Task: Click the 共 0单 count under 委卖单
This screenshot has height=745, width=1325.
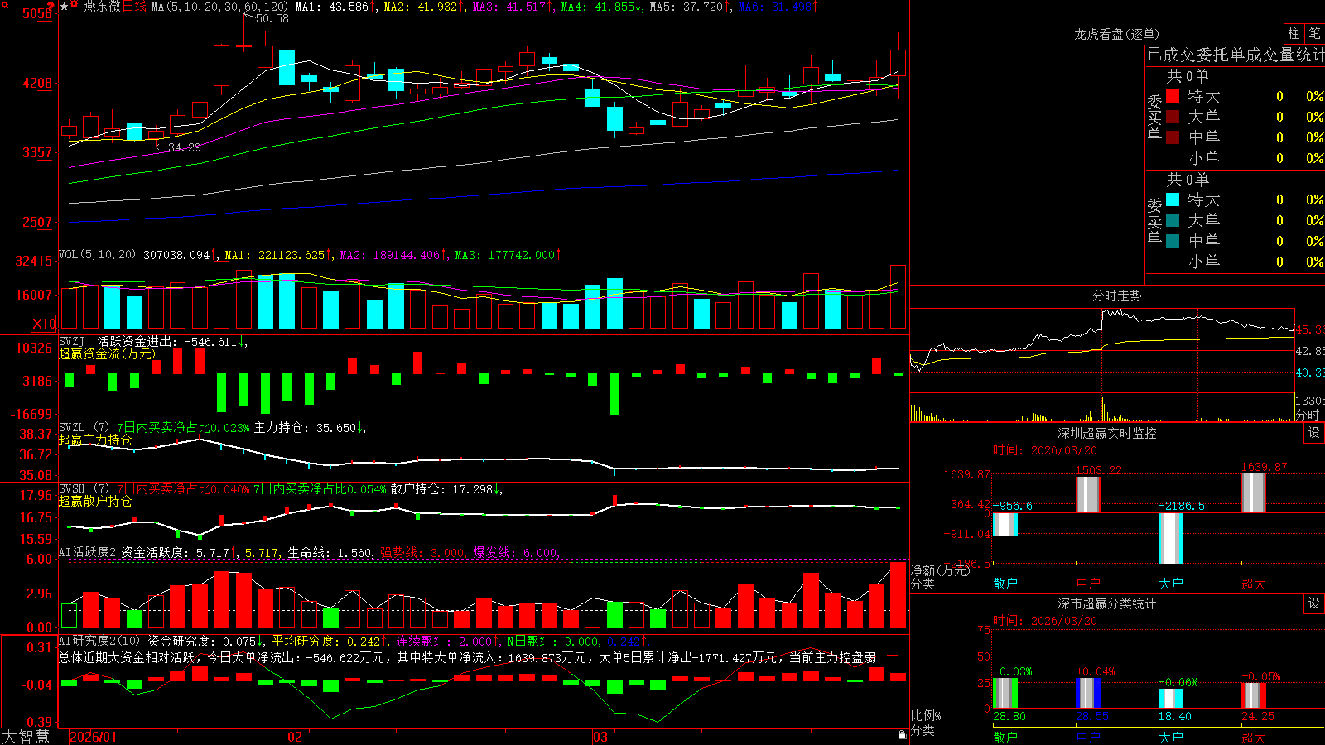Action: 1188,179
